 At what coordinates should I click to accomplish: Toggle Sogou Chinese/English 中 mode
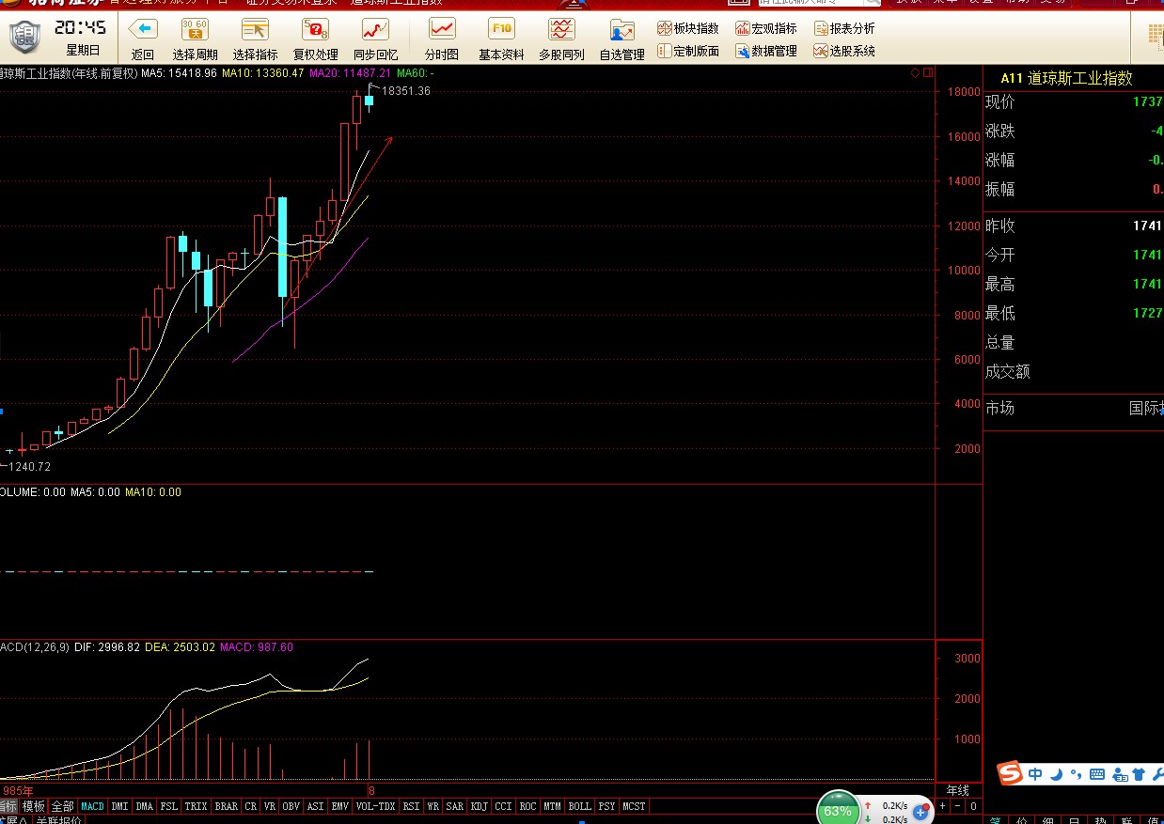(1035, 774)
